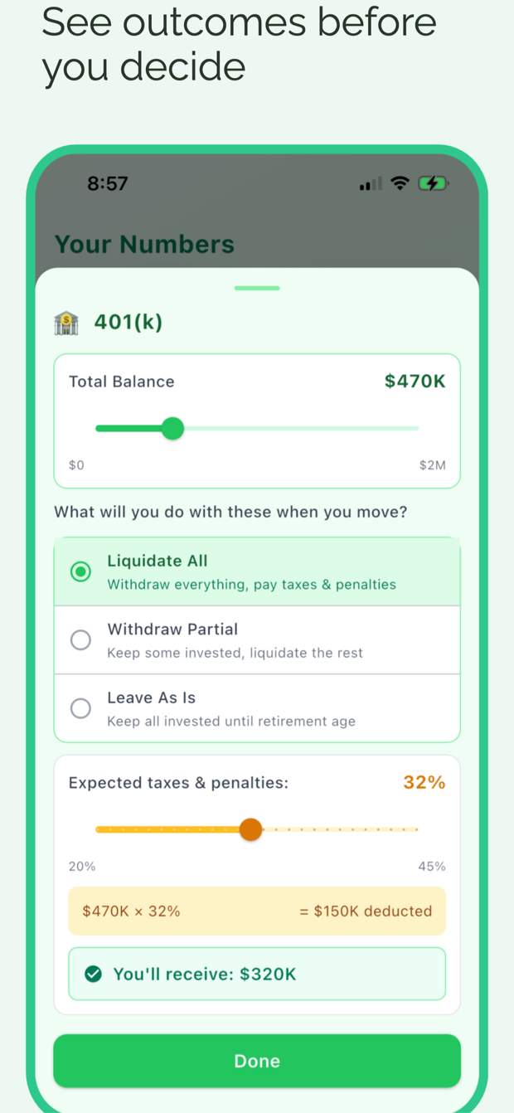Image resolution: width=514 pixels, height=1113 pixels.
Task: Click the $320K receive amount banner
Action: coord(257,974)
